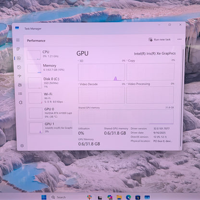The image size is (200, 200).
Task: Select the Wi-Fi performance entry
Action: click(51, 98)
